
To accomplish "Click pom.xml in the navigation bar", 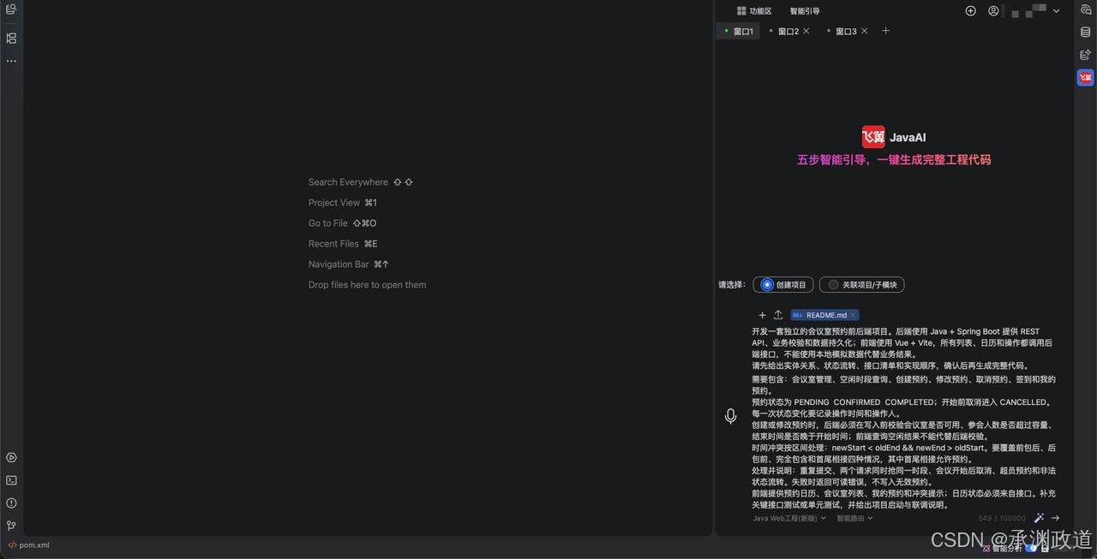I will tap(29, 544).
